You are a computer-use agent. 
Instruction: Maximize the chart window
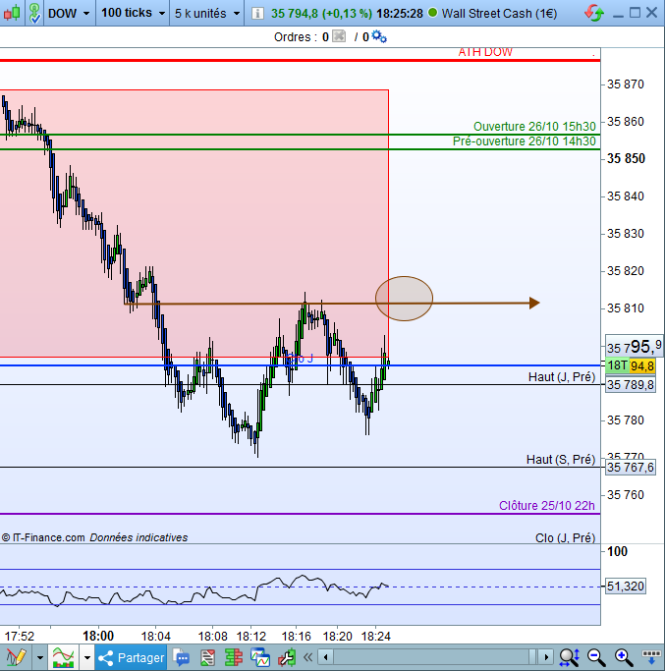[636, 13]
